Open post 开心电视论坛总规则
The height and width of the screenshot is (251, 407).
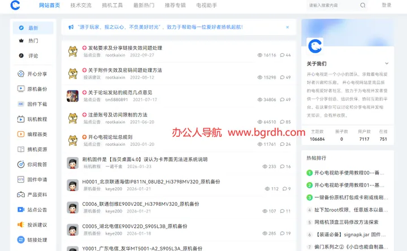click(x=110, y=137)
